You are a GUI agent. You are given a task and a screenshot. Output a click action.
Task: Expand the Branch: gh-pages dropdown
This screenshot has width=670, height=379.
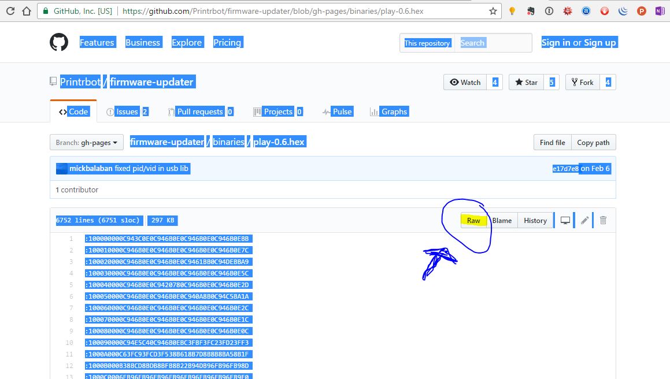tap(86, 142)
